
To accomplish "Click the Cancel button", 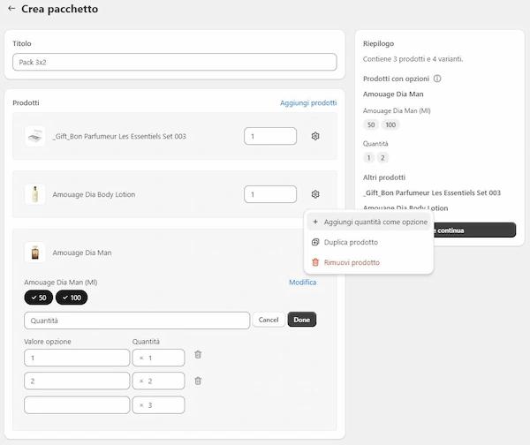I will coord(269,320).
